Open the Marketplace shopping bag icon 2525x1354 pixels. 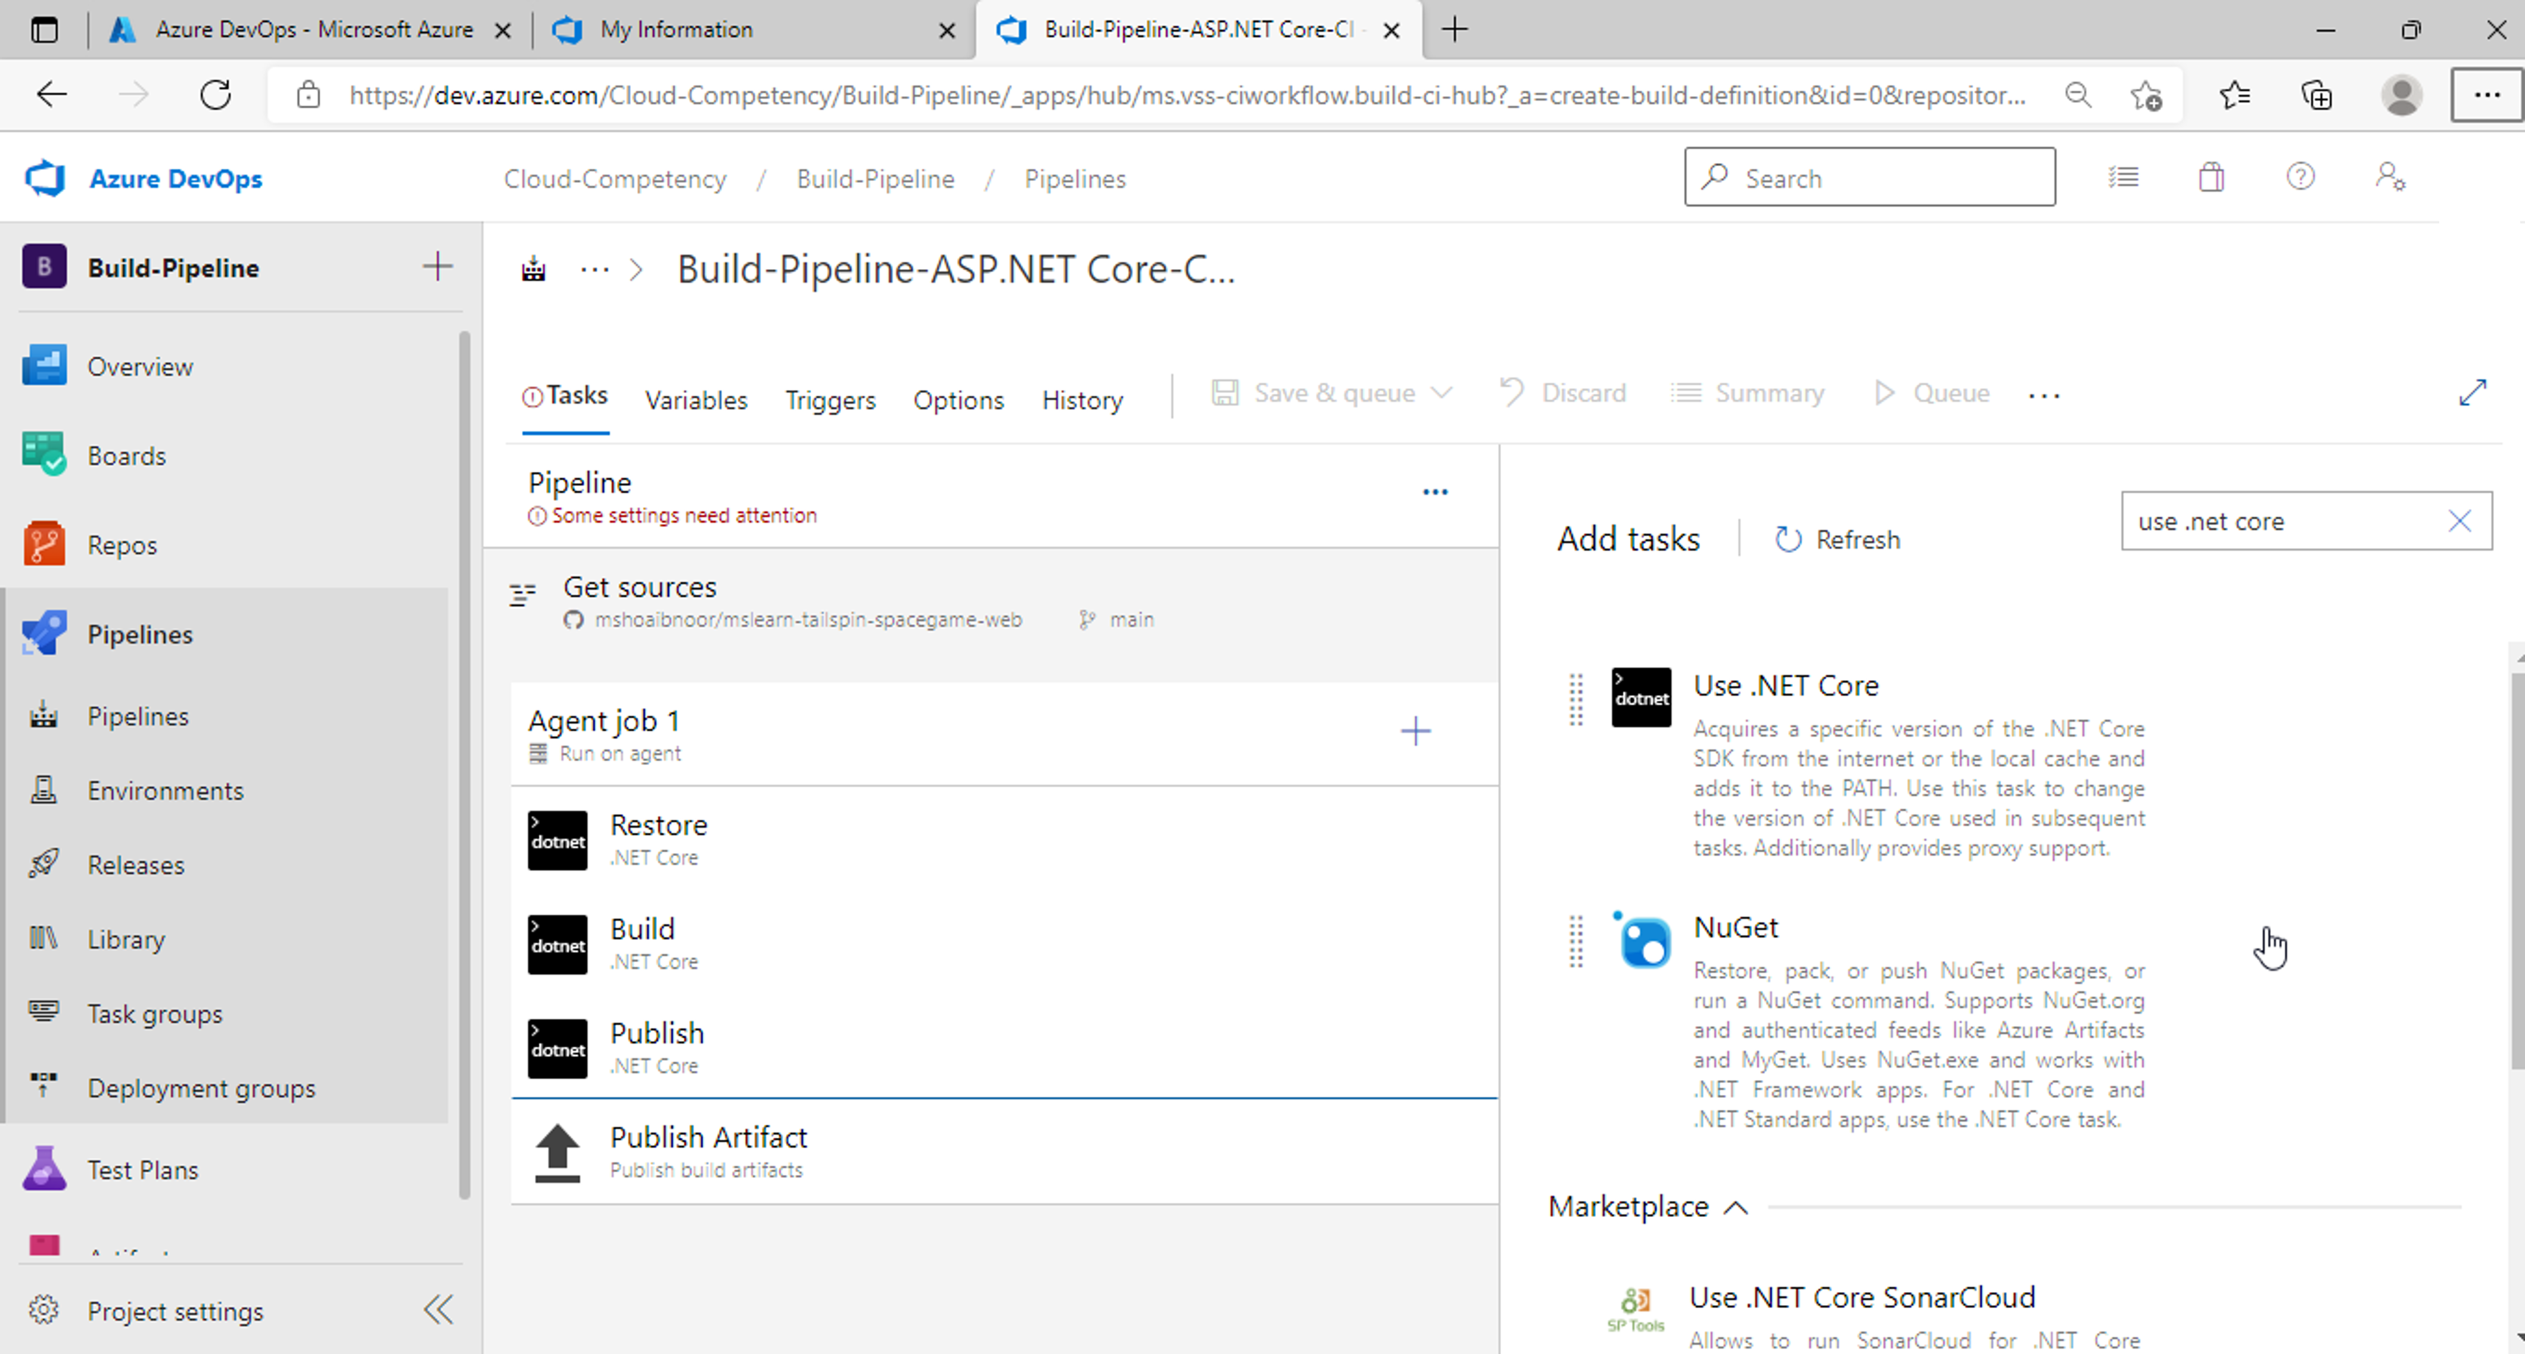point(2211,178)
